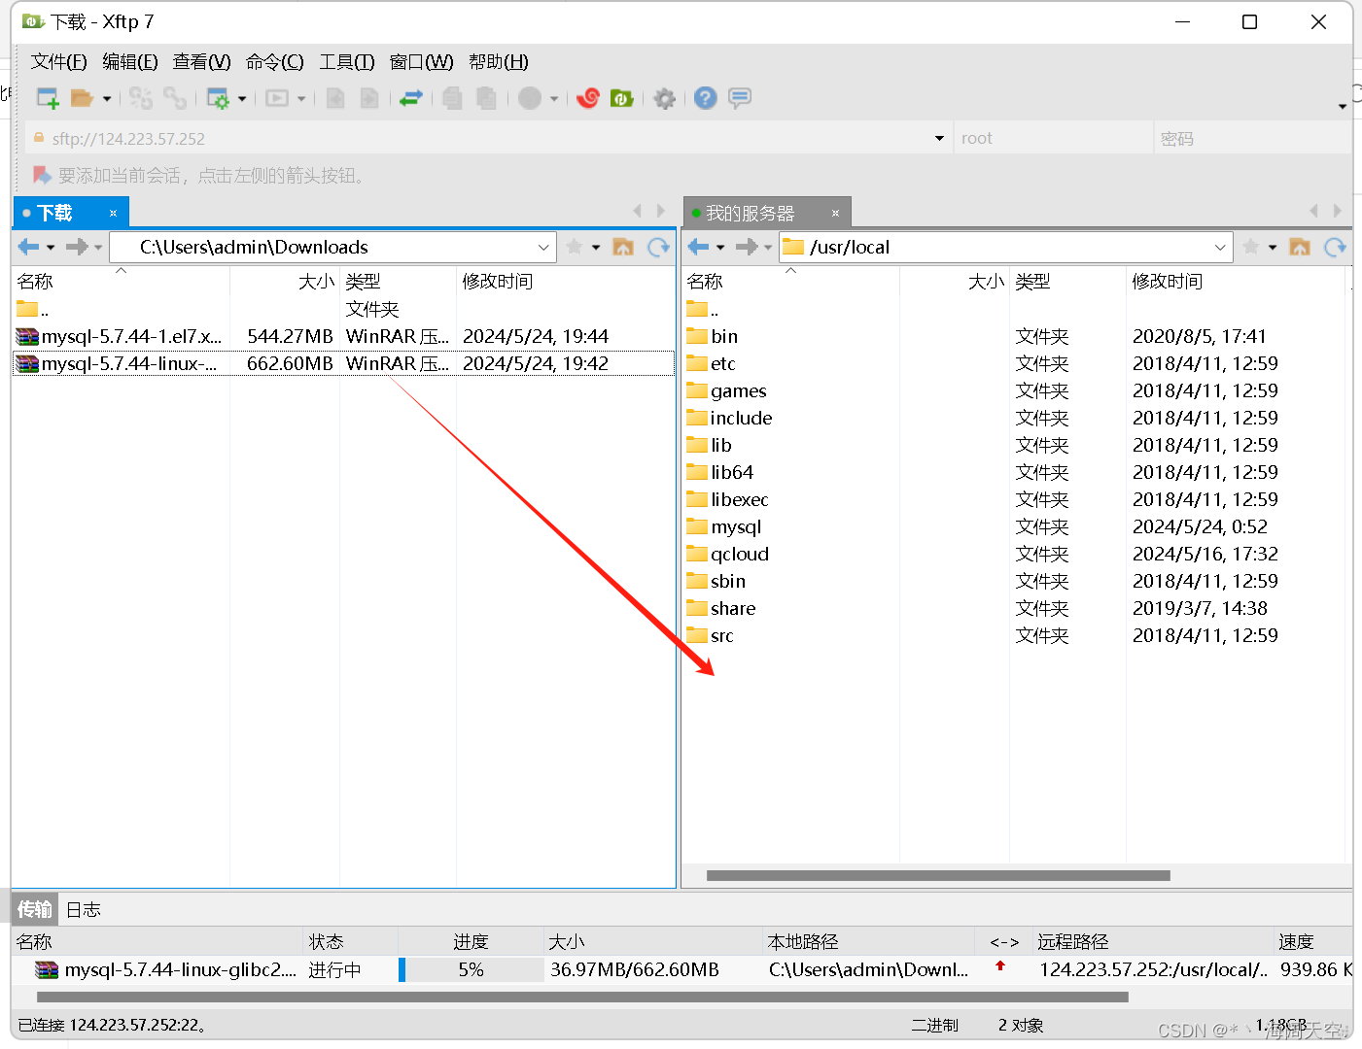Image resolution: width=1362 pixels, height=1049 pixels.
Task: Click the Copy toolbar icon
Action: pos(452,98)
